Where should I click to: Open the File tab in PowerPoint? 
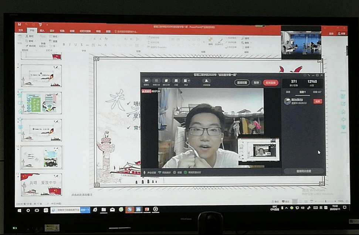click(x=21, y=30)
